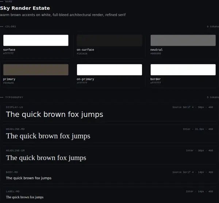Viewport: 219px width, 203px height.
Task: Click the #1a1a1a hex value
Action: coord(82,54)
